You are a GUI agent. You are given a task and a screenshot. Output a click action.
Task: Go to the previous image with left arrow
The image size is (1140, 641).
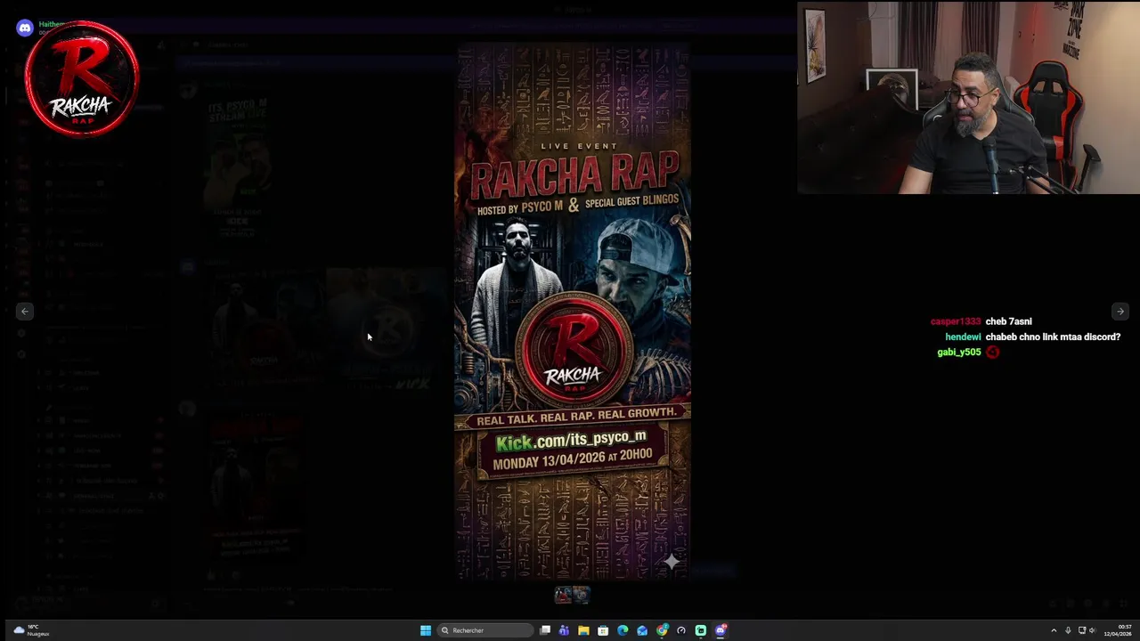[x=25, y=311]
